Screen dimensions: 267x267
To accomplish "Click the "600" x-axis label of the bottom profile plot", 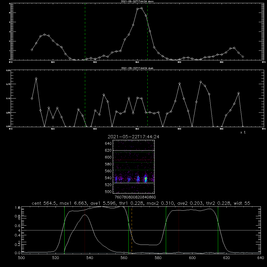I will click(193, 258).
